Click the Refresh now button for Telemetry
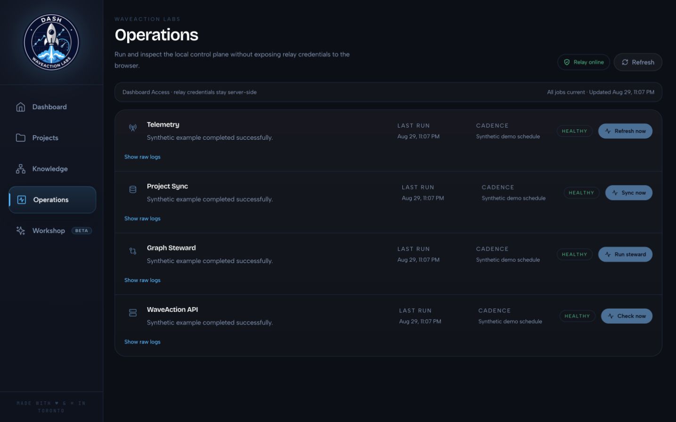The height and width of the screenshot is (422, 676). click(x=625, y=131)
